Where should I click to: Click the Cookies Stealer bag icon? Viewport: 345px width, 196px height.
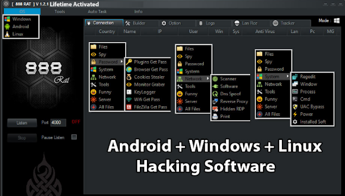click(129, 77)
